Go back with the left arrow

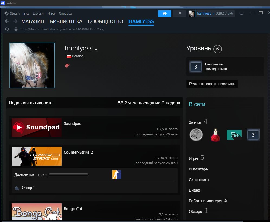[7, 21]
